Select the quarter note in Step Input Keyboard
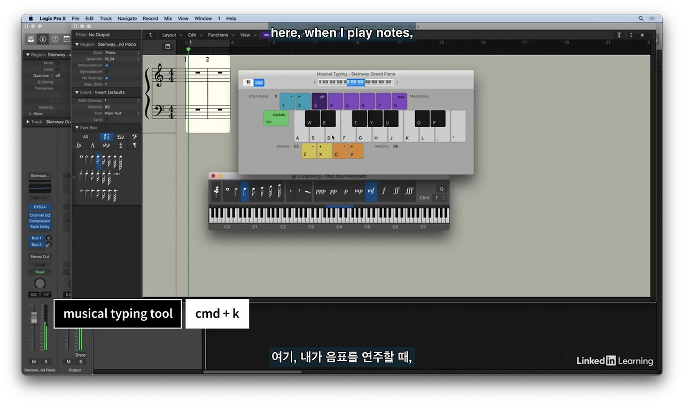 tap(244, 191)
